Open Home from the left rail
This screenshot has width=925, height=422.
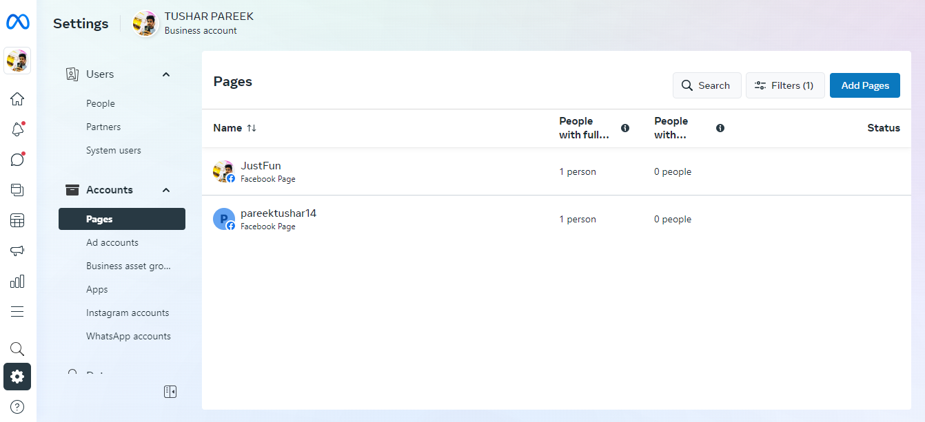pyautogui.click(x=17, y=99)
